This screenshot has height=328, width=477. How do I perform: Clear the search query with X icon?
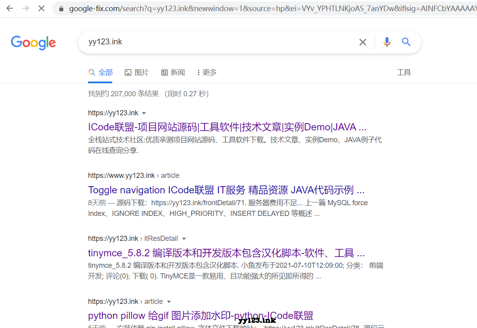(362, 42)
